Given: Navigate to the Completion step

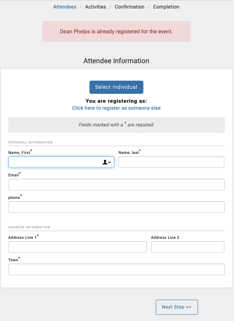Looking at the screenshot, I should pos(166,7).
